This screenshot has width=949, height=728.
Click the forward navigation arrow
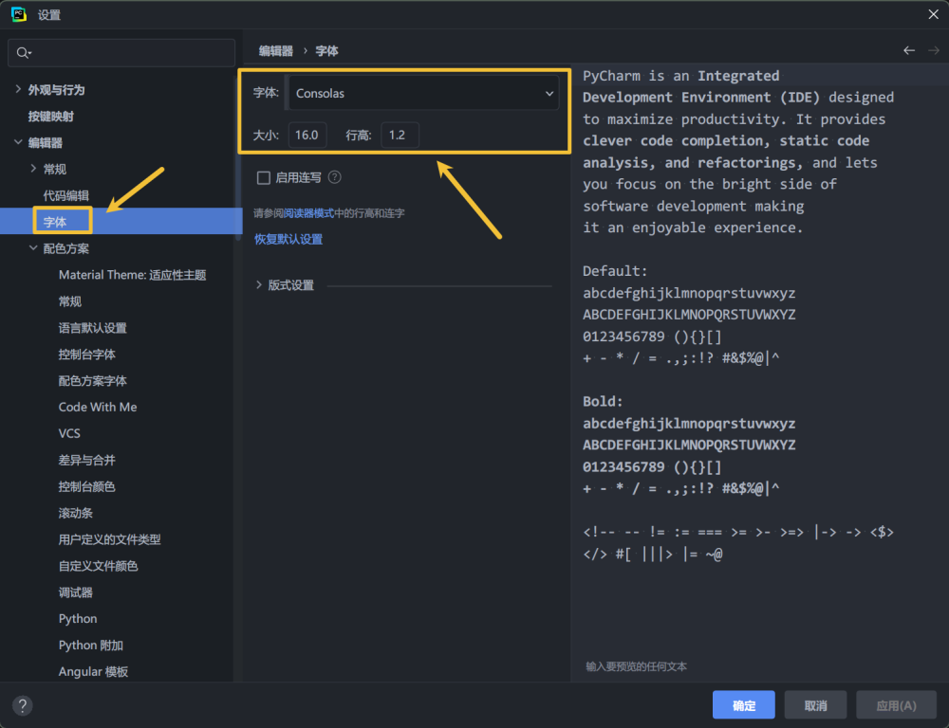click(933, 50)
